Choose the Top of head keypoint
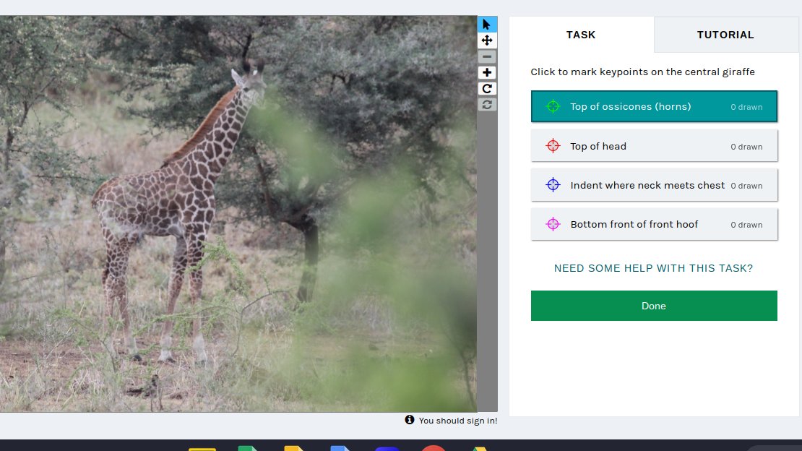Image resolution: width=802 pixels, height=451 pixels. coord(654,146)
